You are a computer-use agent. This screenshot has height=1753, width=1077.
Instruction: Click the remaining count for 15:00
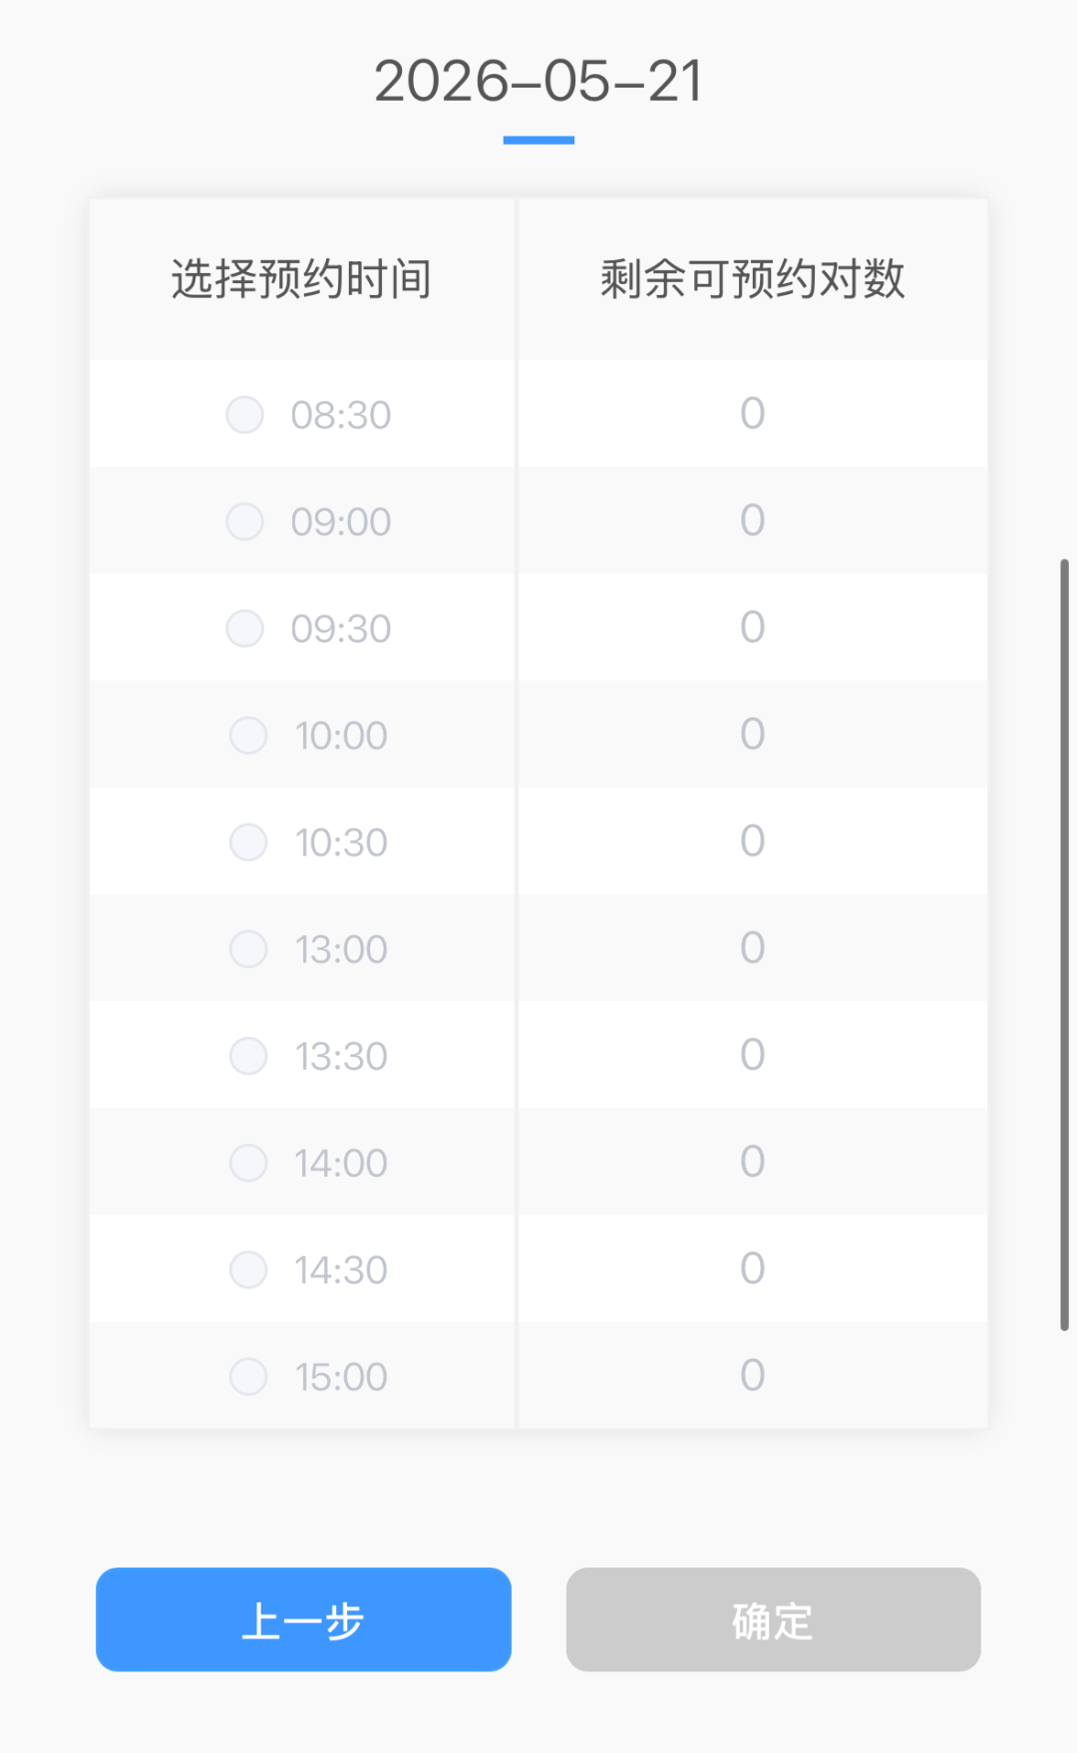pos(752,1376)
